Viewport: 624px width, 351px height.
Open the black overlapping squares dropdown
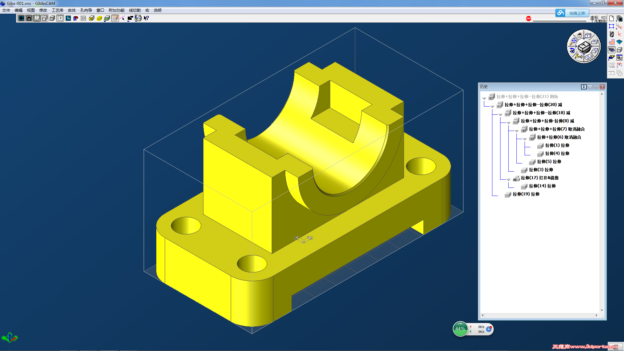[130, 18]
